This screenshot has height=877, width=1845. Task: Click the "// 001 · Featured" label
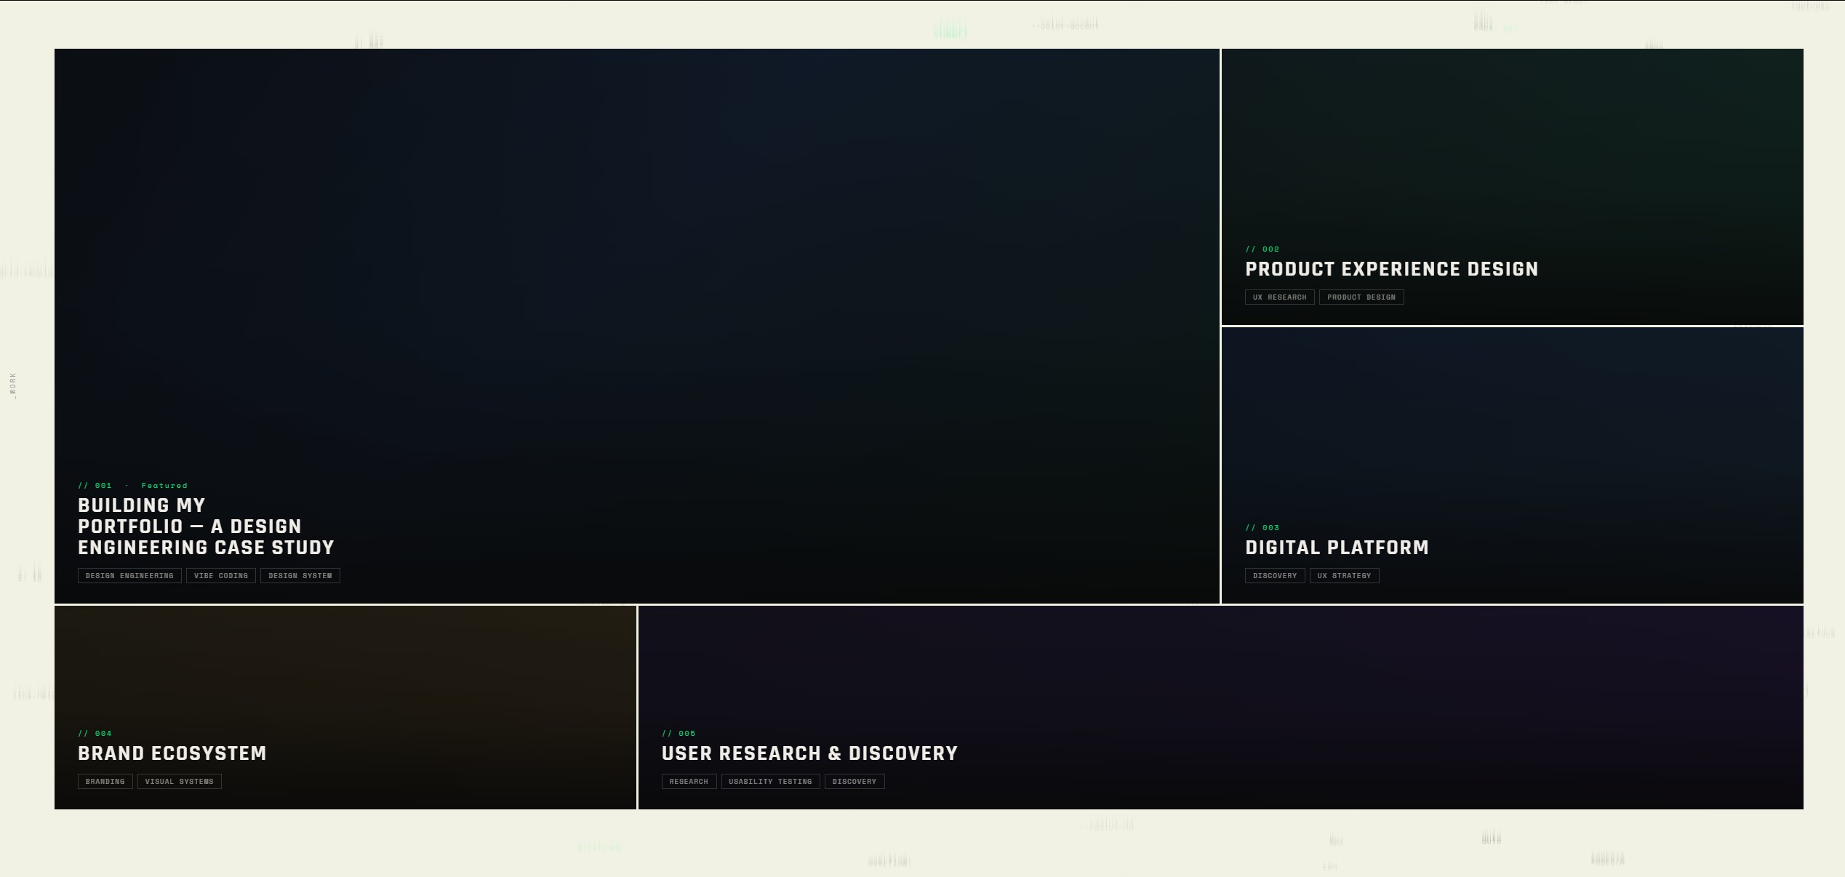pos(132,485)
